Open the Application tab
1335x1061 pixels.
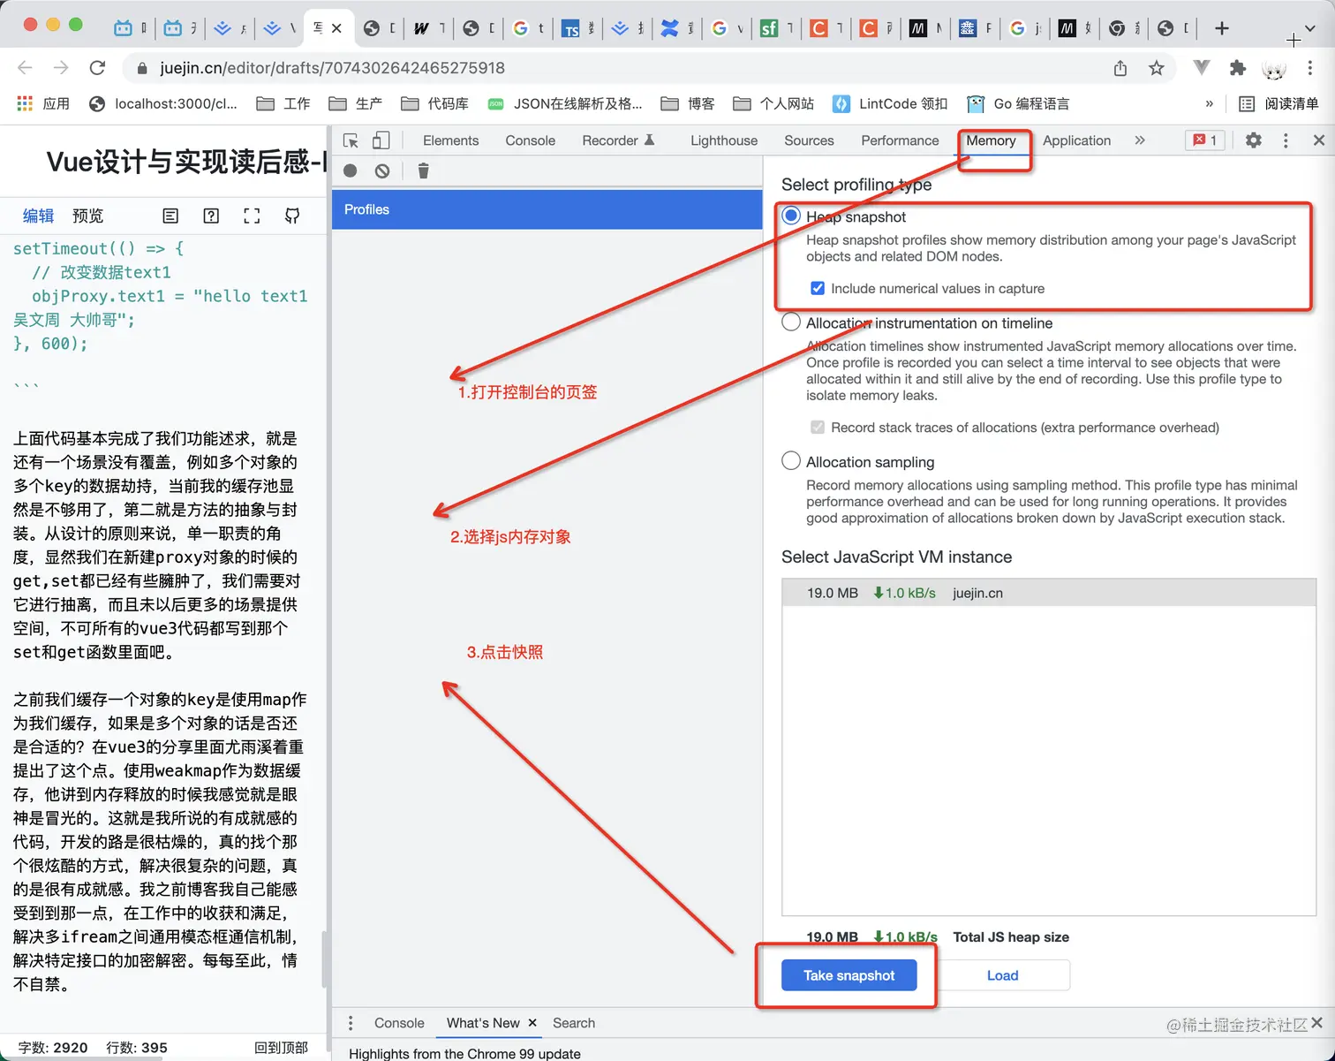1076,140
